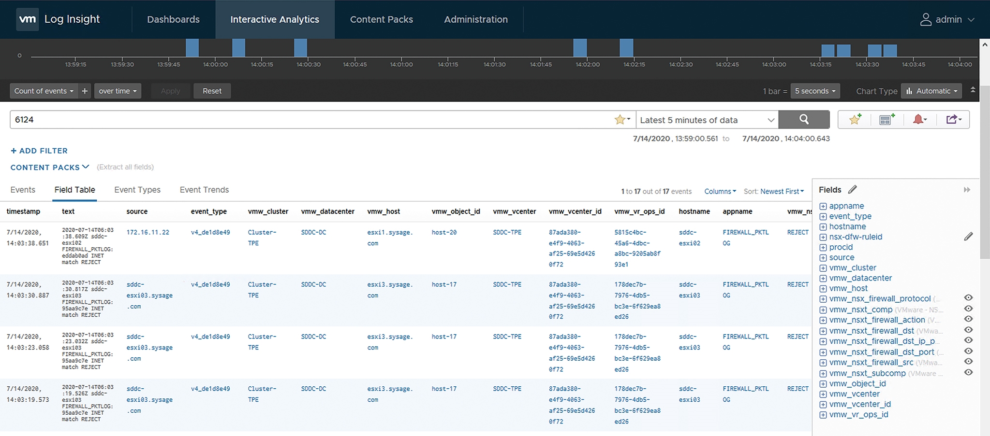Click plus icon beside vmw_vr_ops_id field
This screenshot has height=436, width=990.
point(823,415)
